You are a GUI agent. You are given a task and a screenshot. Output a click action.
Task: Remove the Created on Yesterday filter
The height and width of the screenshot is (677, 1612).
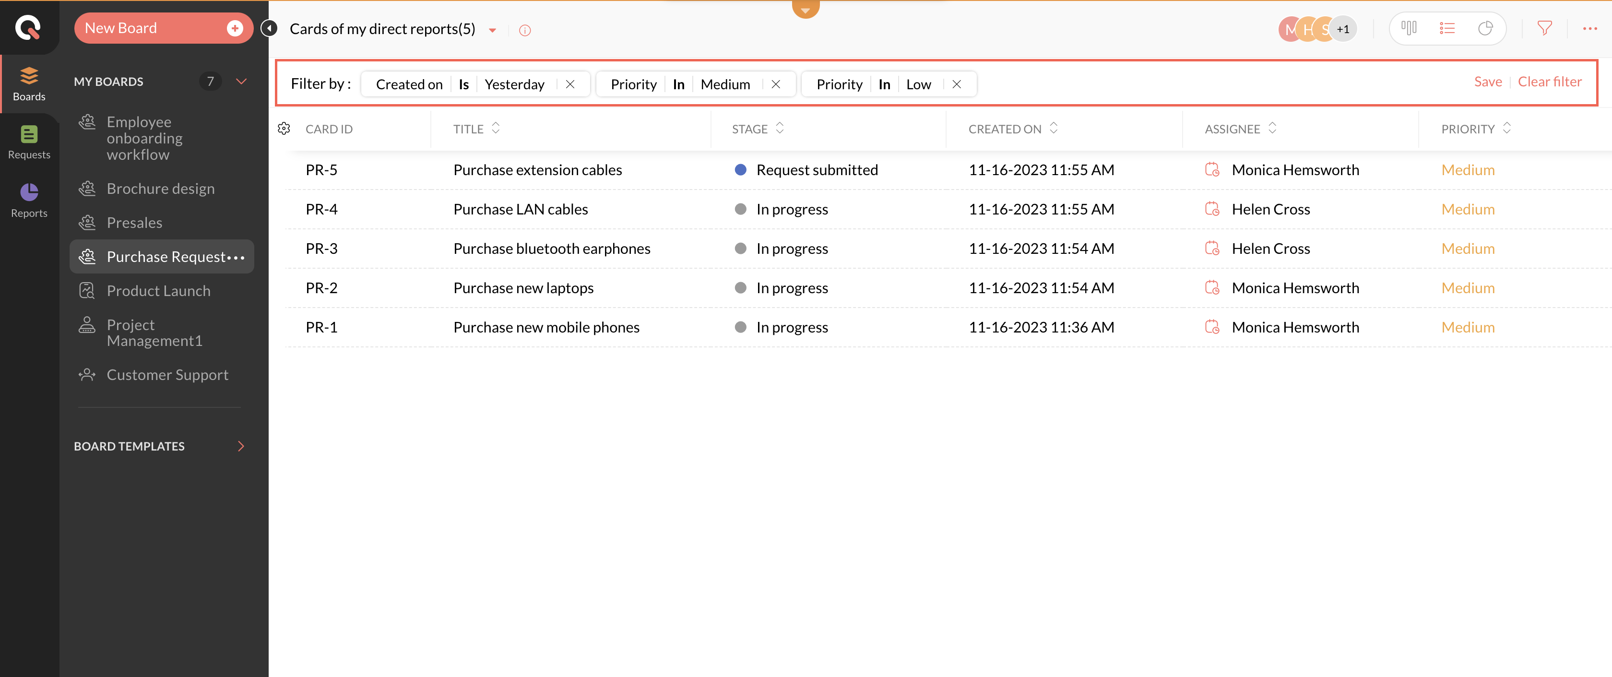coord(569,84)
